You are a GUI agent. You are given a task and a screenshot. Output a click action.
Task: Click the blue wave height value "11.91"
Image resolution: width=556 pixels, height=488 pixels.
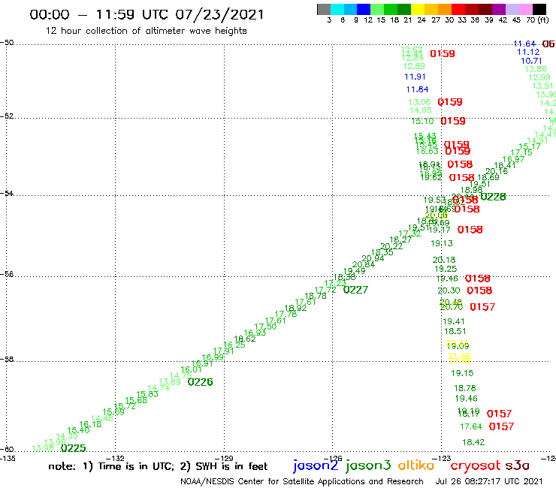point(415,77)
